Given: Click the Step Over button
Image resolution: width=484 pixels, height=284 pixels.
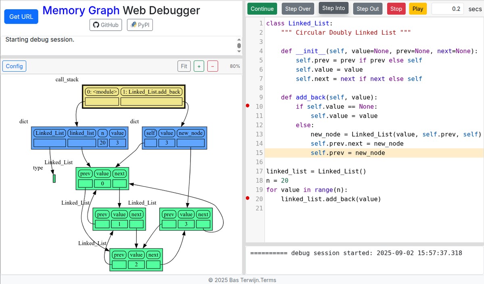Looking at the screenshot, I should click(x=298, y=8).
